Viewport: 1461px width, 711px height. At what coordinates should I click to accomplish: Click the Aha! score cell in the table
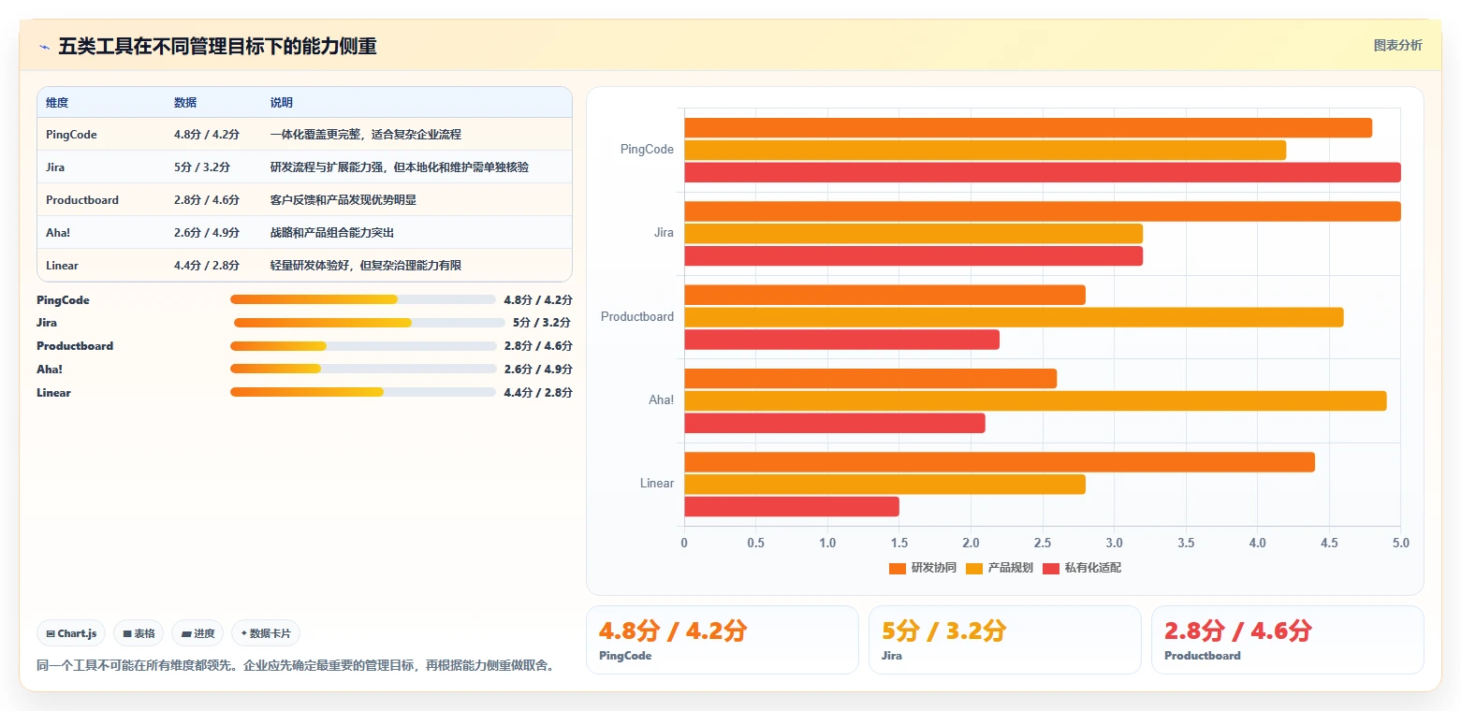pos(207,233)
